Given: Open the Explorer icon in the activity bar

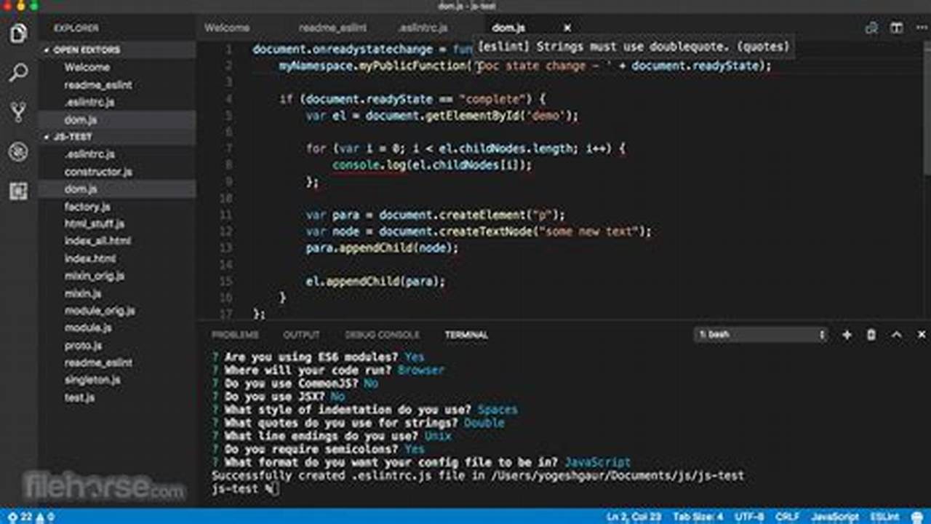Looking at the screenshot, I should (18, 33).
